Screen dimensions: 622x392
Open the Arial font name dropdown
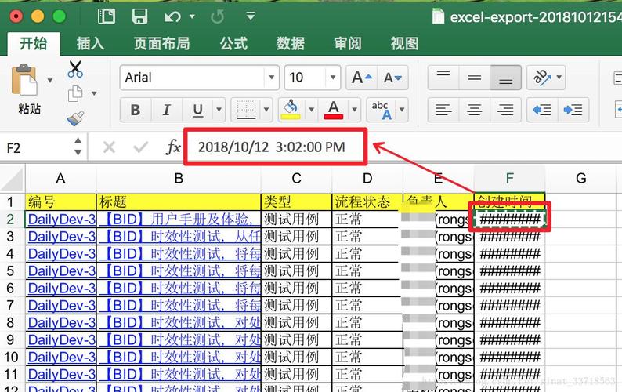[x=271, y=78]
